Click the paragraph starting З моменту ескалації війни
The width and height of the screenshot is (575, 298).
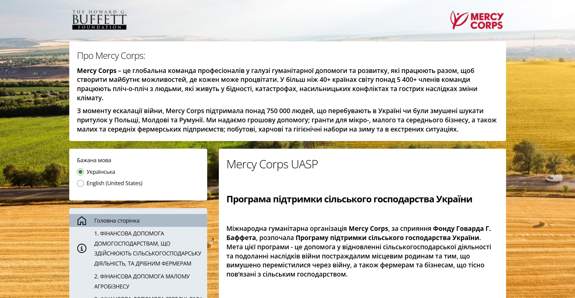point(287,120)
